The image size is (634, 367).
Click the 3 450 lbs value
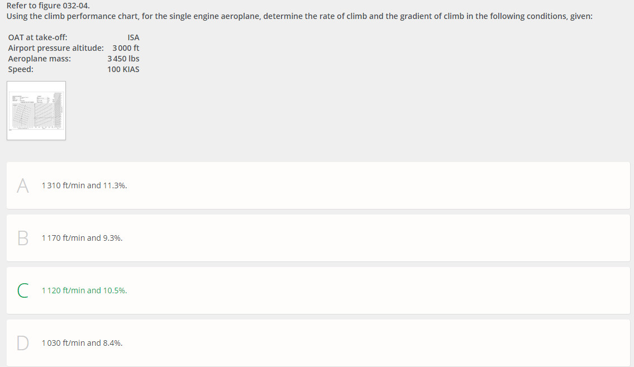(123, 59)
